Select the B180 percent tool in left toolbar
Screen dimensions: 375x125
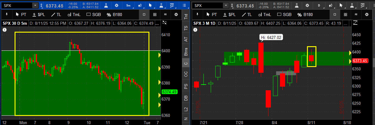point(114,14)
